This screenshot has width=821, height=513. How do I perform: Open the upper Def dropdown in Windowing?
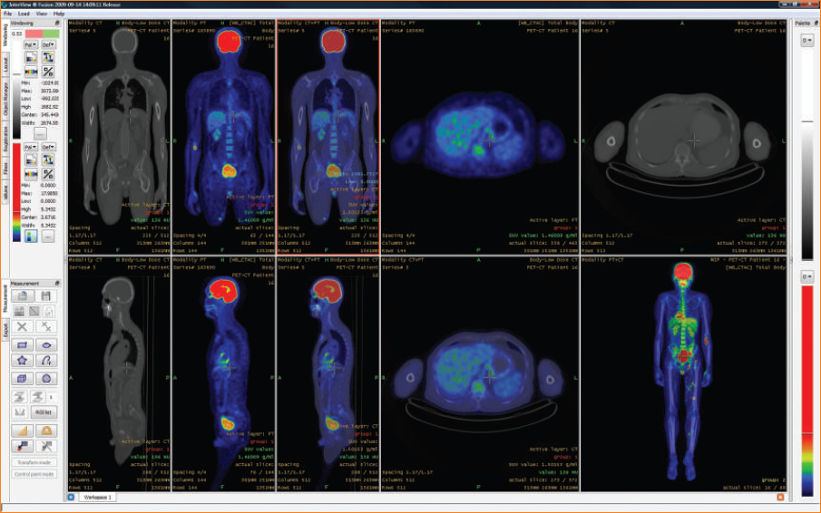[48, 45]
